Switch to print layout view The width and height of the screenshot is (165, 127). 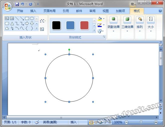[91, 122]
